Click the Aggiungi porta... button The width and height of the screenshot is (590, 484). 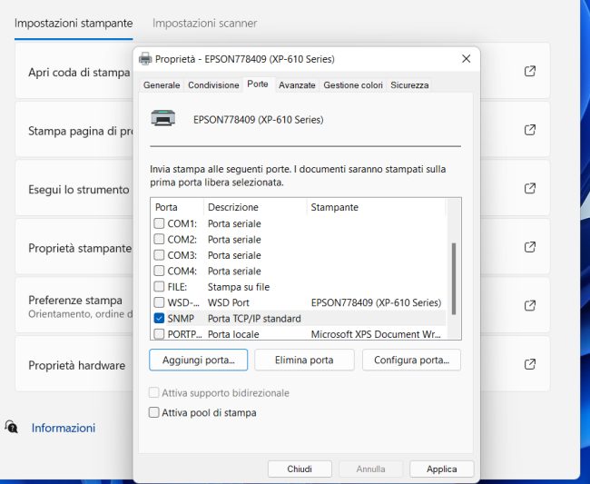198,361
